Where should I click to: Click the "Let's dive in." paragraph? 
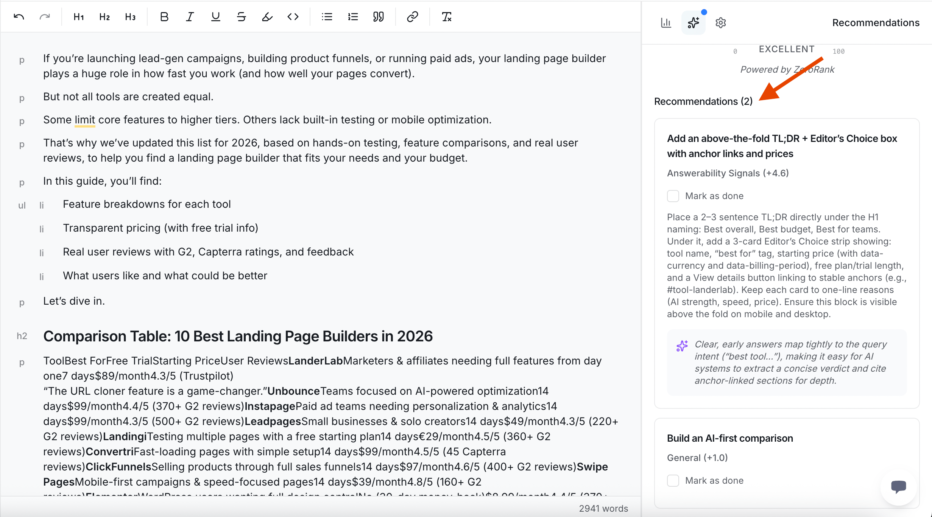(x=74, y=301)
